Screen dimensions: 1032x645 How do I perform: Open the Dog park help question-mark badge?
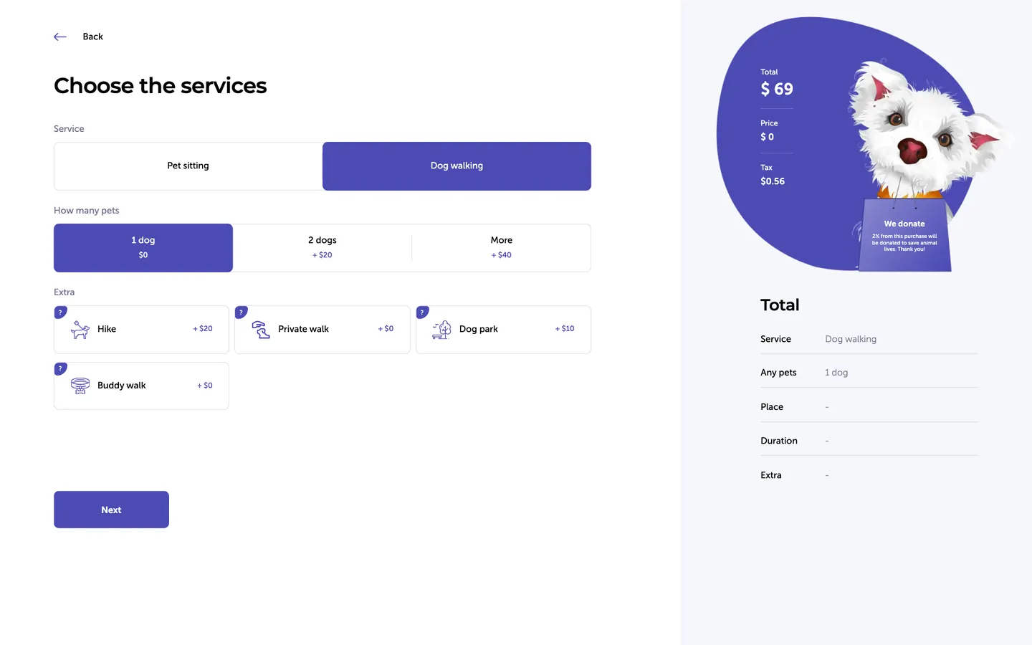(423, 312)
